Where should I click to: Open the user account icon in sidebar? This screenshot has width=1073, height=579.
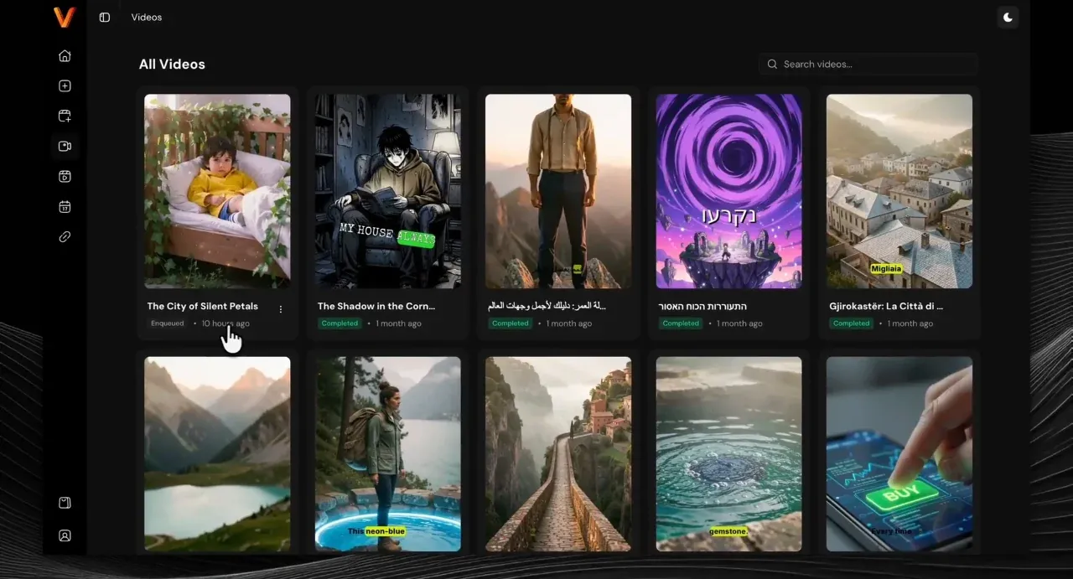coord(65,535)
